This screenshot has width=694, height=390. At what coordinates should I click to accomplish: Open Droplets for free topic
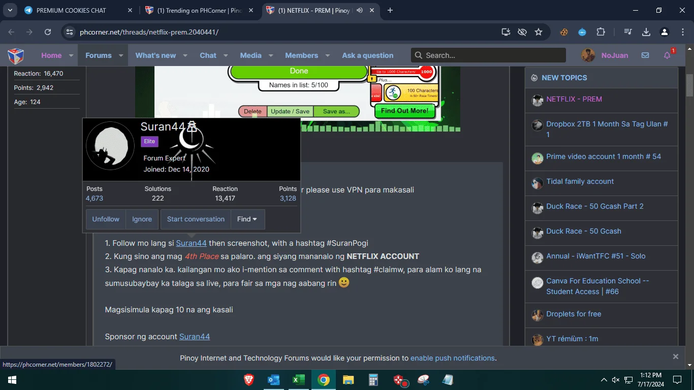[574, 314]
